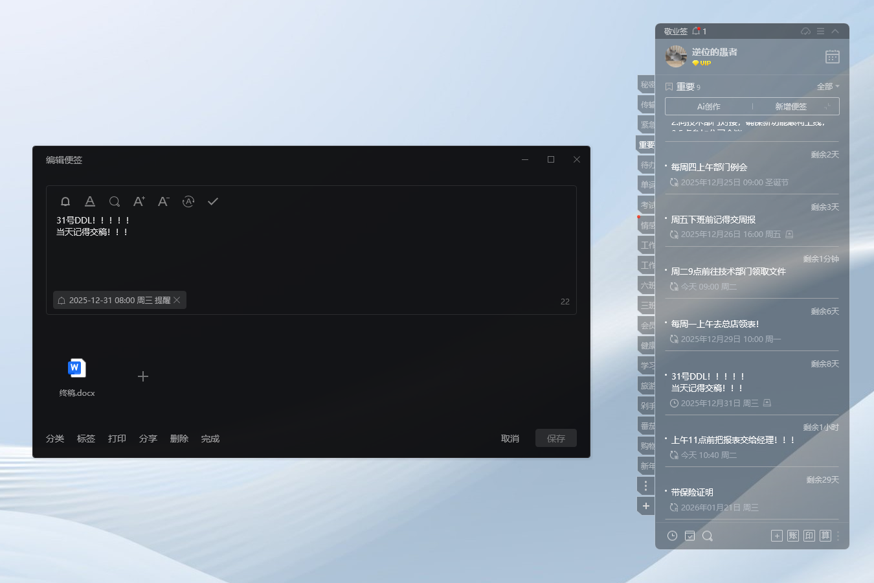Select the reminder bell icon in the note editor toolbar
This screenshot has height=583, width=874.
(x=65, y=201)
